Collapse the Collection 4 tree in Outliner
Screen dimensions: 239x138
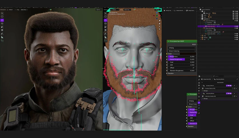[200, 19]
